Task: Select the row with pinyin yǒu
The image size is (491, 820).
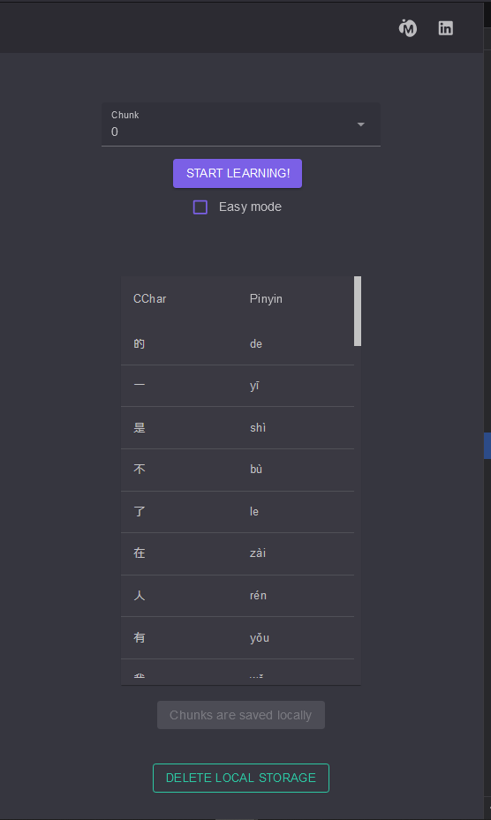Action: pyautogui.click(x=238, y=638)
